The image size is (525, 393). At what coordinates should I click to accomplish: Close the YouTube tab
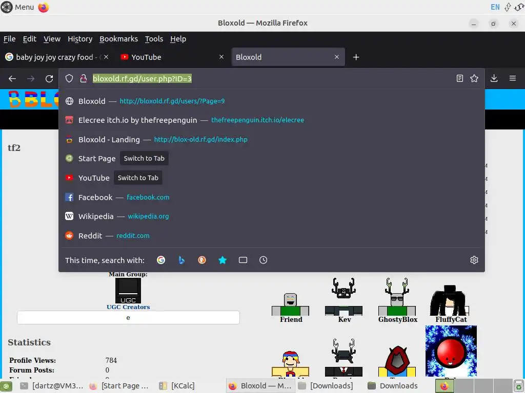tap(221, 57)
